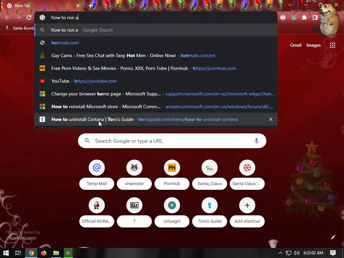Open the Official NORAD shortcut
The height and width of the screenshot is (258, 344).
pyautogui.click(x=97, y=205)
